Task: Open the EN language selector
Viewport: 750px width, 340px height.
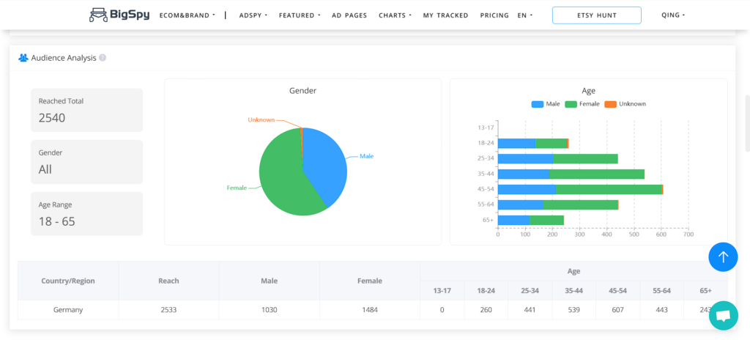Action: (524, 15)
